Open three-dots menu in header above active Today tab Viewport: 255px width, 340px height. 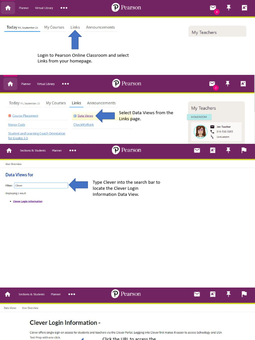tap(64, 8)
